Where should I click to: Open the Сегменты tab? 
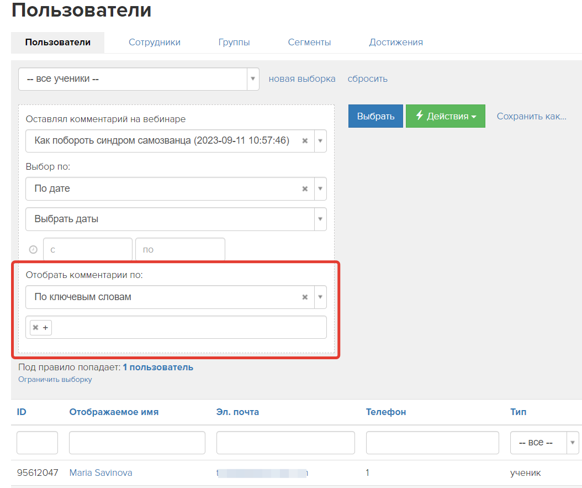pyautogui.click(x=309, y=41)
